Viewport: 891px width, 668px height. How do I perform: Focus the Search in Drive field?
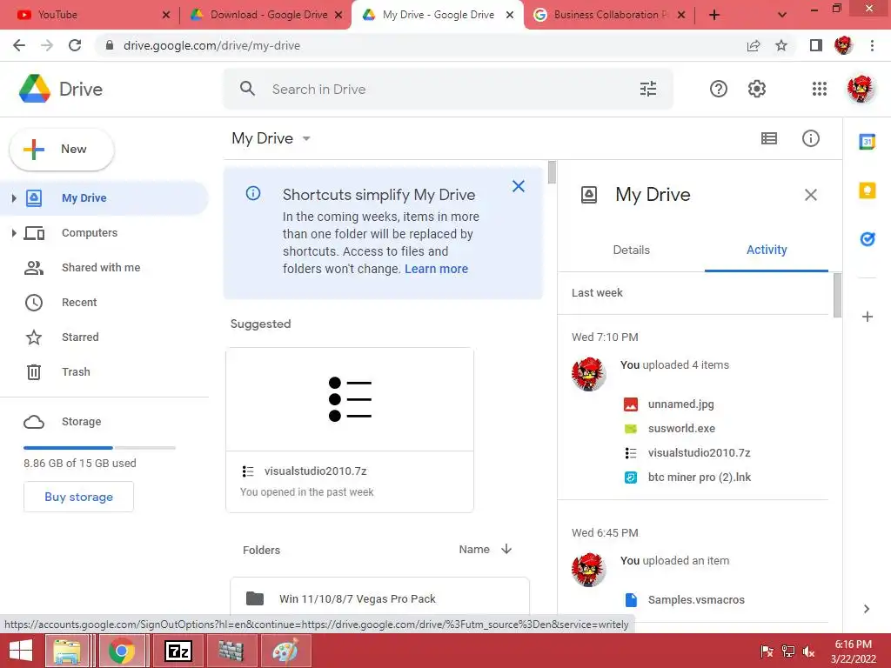(x=448, y=89)
